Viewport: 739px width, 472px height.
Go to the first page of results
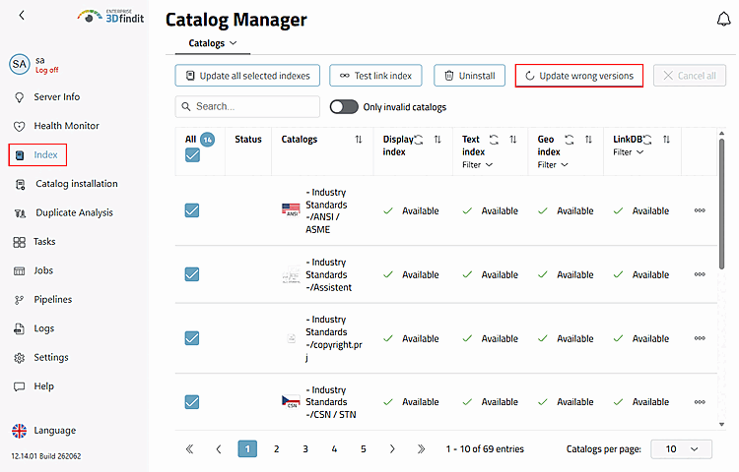coord(189,449)
